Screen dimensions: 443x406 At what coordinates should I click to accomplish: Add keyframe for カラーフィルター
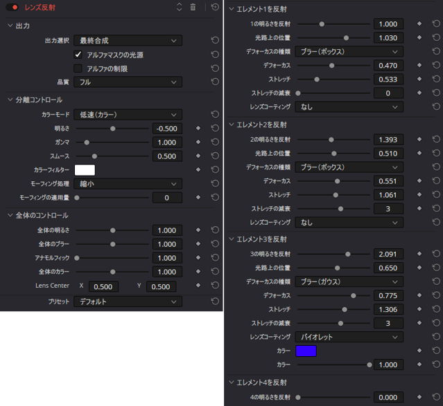(x=198, y=169)
